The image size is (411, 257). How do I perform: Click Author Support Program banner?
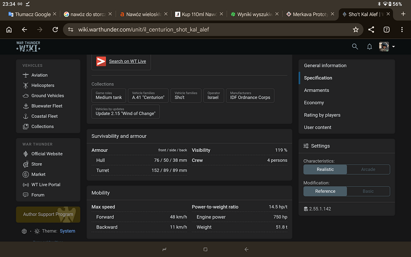48,215
